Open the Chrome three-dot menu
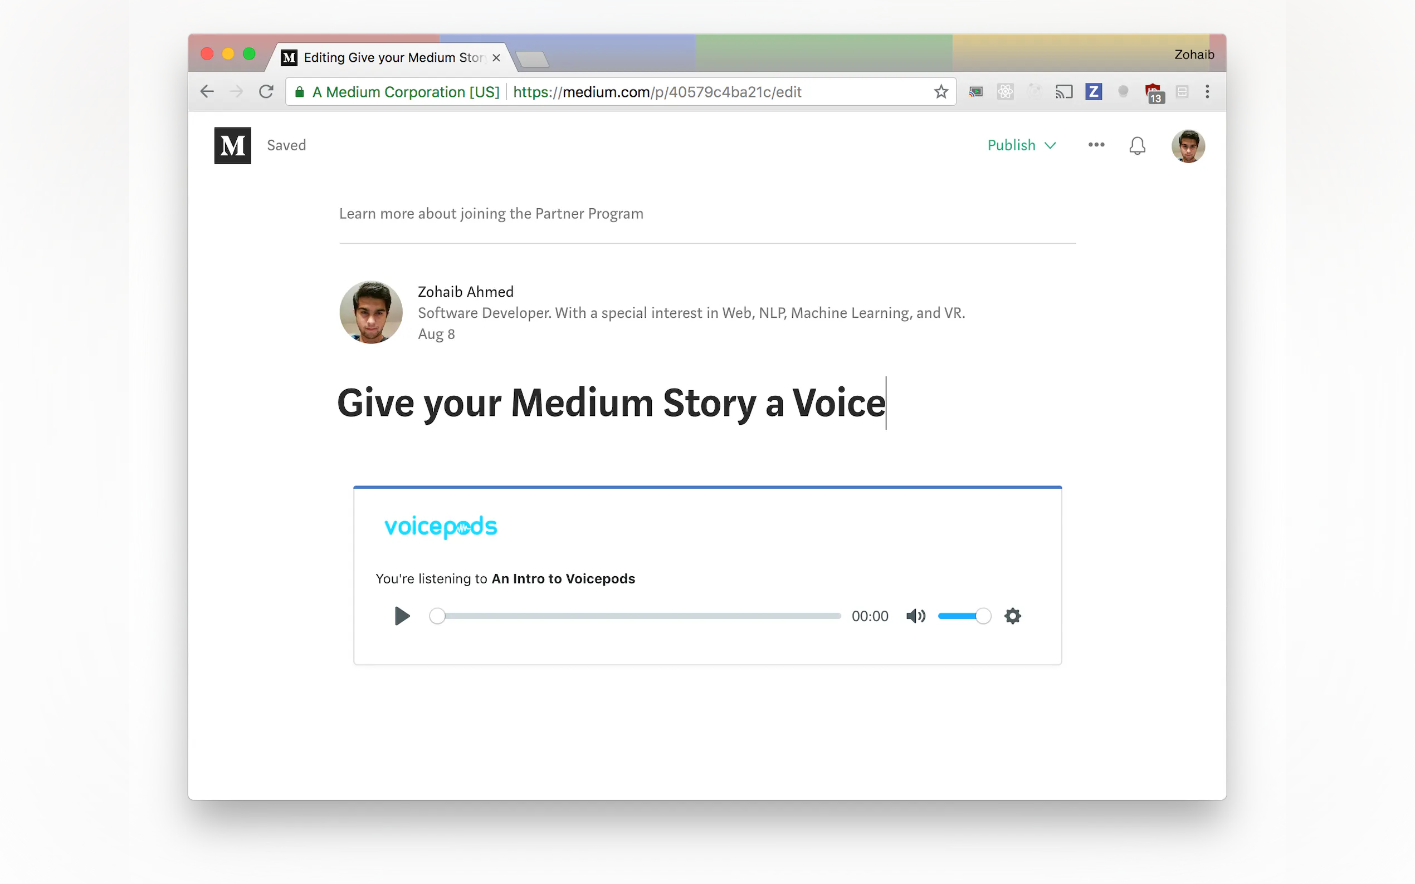This screenshot has width=1415, height=884. 1207,92
